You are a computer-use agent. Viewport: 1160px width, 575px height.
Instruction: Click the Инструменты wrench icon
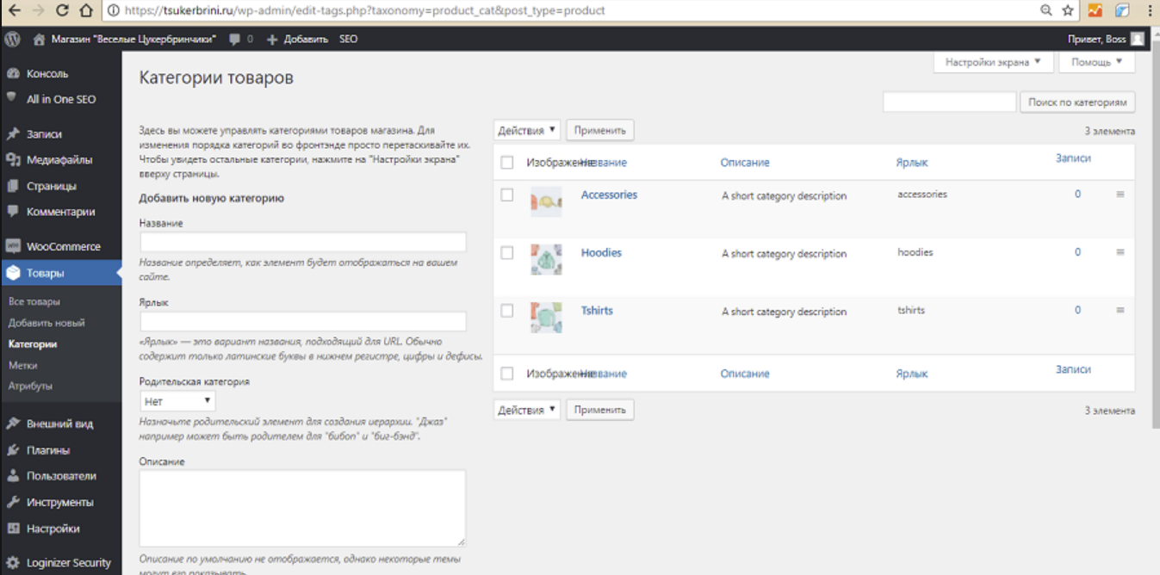pyautogui.click(x=13, y=503)
